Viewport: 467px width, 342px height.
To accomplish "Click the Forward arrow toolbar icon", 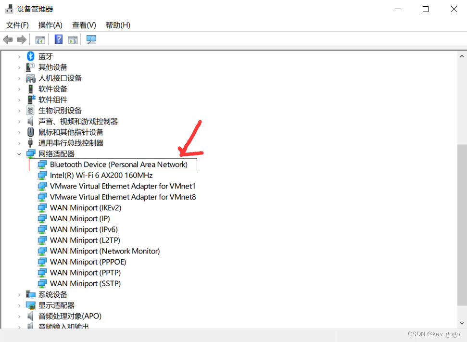I will [22, 39].
